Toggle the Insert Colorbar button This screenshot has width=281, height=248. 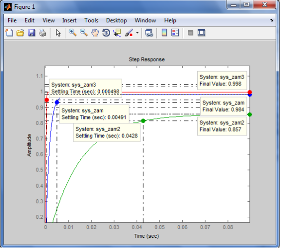(x=164, y=33)
